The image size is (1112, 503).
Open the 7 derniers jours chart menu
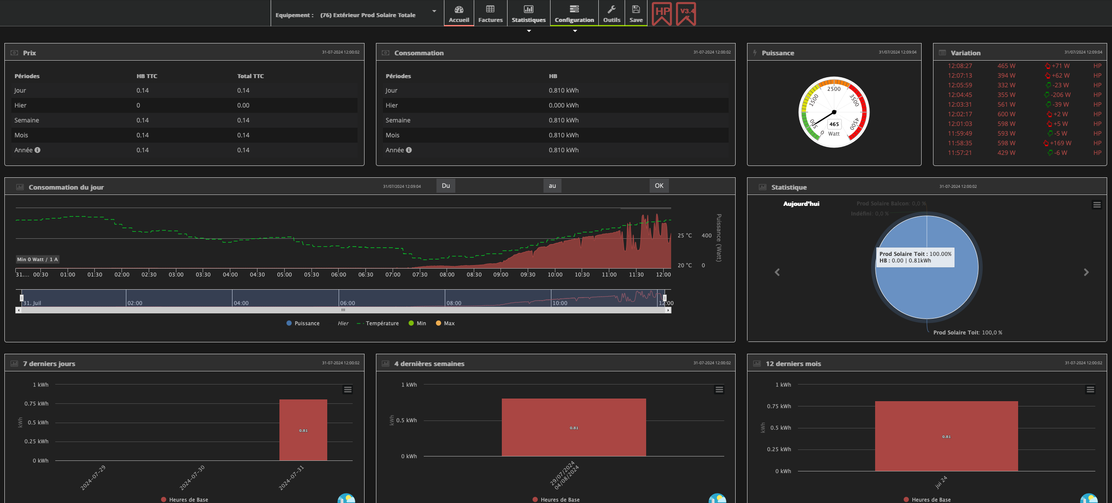click(x=348, y=390)
